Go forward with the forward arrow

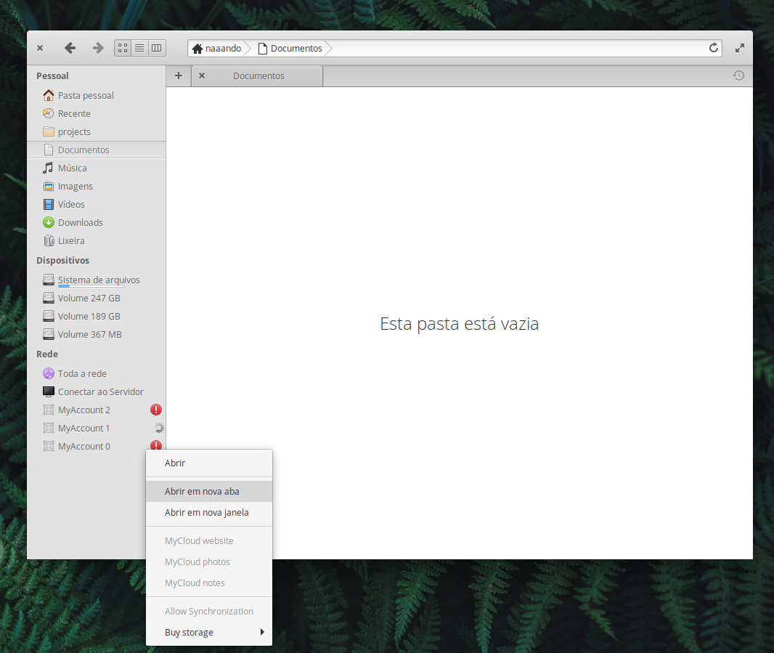98,48
